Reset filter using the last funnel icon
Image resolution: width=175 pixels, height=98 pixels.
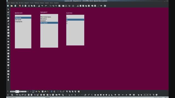(75, 91)
